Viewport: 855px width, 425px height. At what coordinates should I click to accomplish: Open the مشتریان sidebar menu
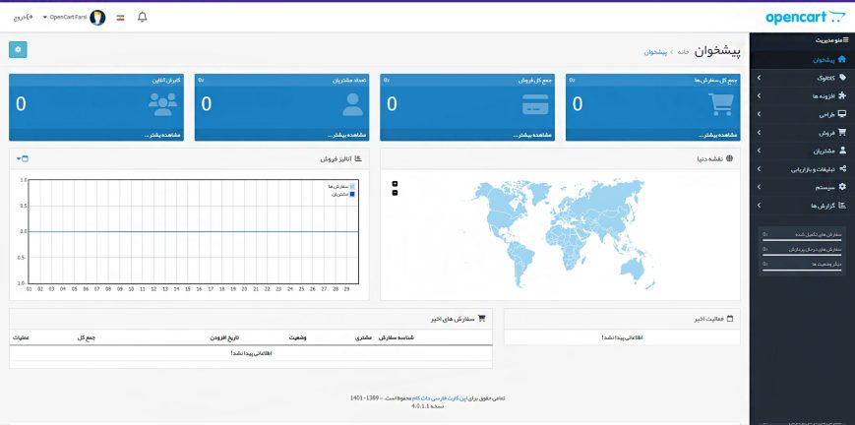coord(802,151)
